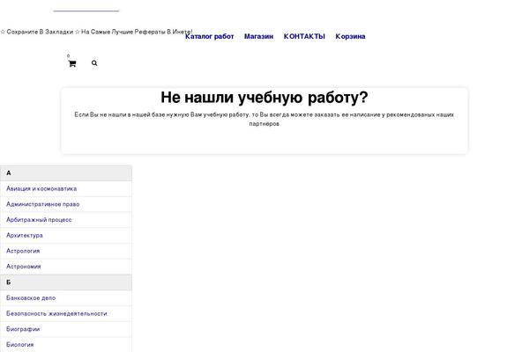Go to the Магазин page

pos(258,36)
